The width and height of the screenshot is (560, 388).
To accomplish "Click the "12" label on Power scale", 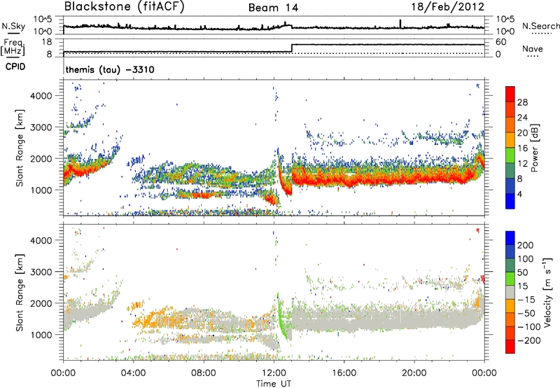I will 522,164.
